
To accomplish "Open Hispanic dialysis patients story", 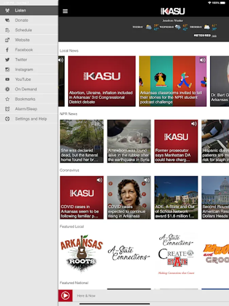I will pos(215,141).
